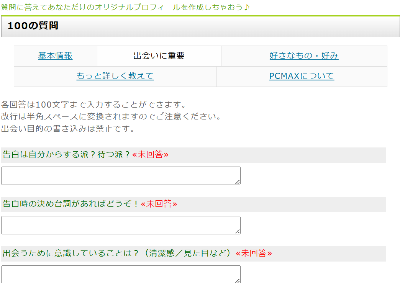
Task: Click the music note ♪ at the top
Action: 246,7
